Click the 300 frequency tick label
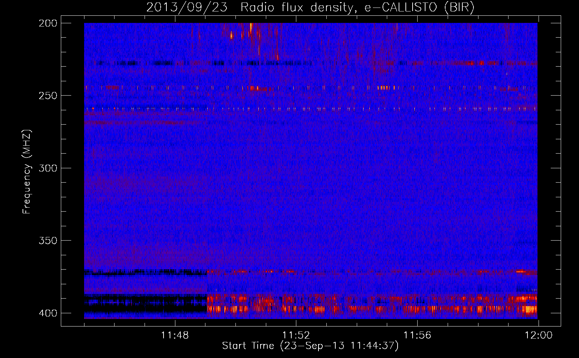The width and height of the screenshot is (579, 358). click(48, 168)
